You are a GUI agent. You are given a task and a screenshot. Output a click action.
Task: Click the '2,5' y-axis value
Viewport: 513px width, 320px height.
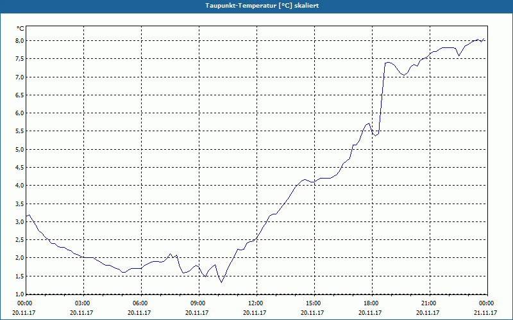coord(20,239)
